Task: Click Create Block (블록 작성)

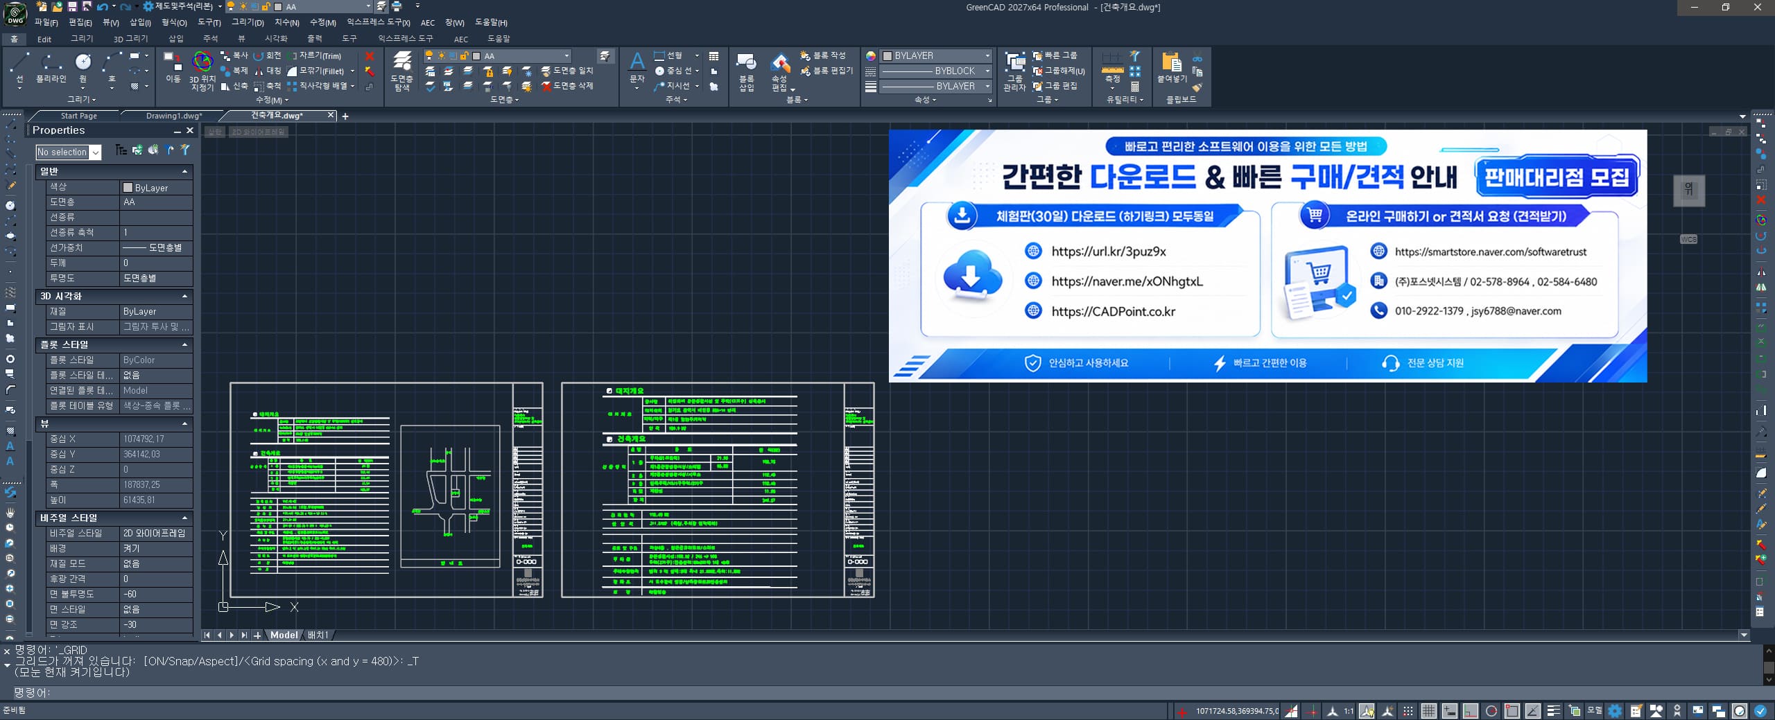Action: [x=823, y=55]
